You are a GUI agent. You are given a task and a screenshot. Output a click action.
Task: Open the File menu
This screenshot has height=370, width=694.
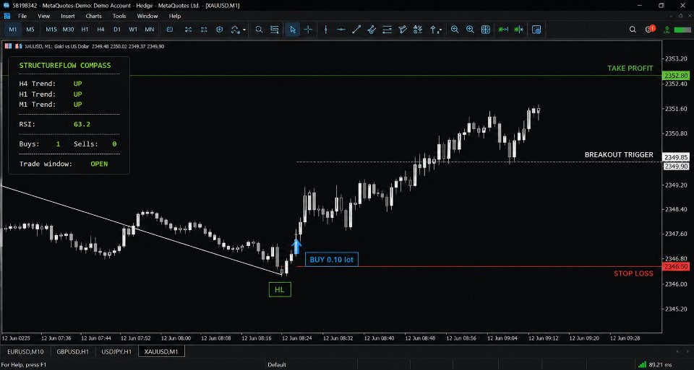pyautogui.click(x=22, y=16)
